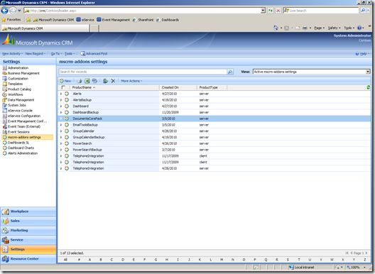Click the Home icon in IE command bar
Image resolution: width=375 pixels, height=274 pixels.
pyautogui.click(x=276, y=28)
